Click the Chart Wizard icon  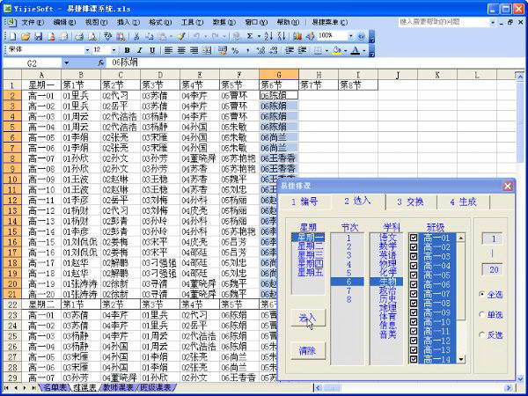297,36
